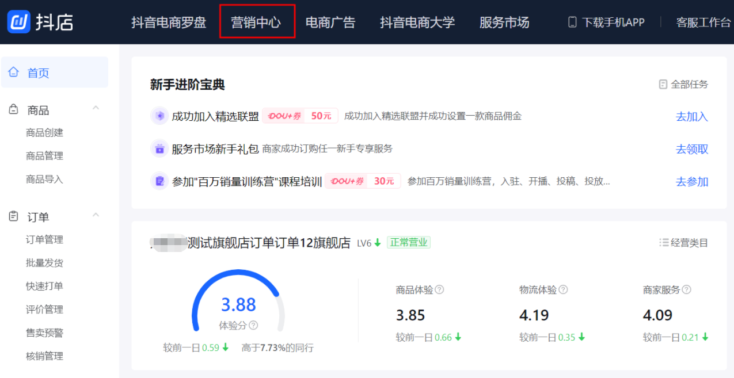Click the 物流体验 score 4.19
This screenshot has height=378, width=734.
tap(534, 315)
